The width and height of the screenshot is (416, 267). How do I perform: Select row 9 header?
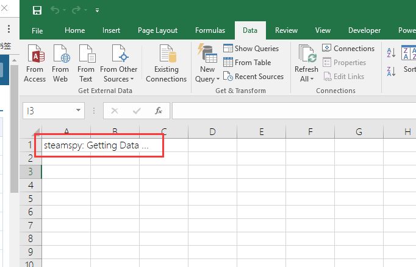click(30, 252)
